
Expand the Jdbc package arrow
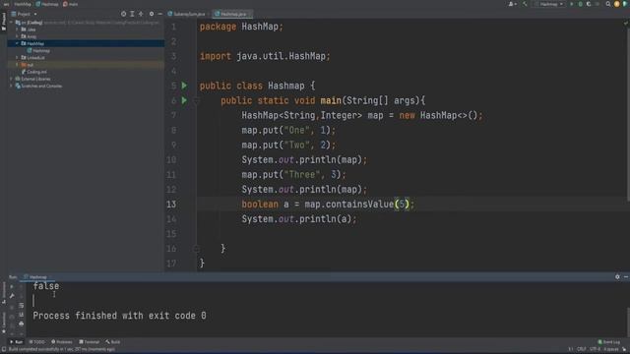click(17, 29)
